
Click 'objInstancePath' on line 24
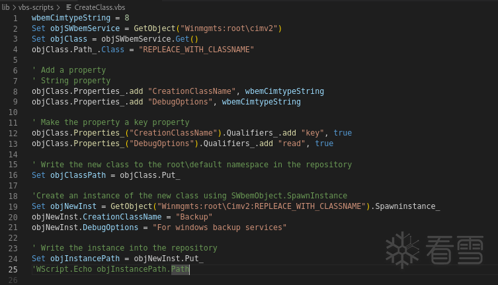click(85, 259)
